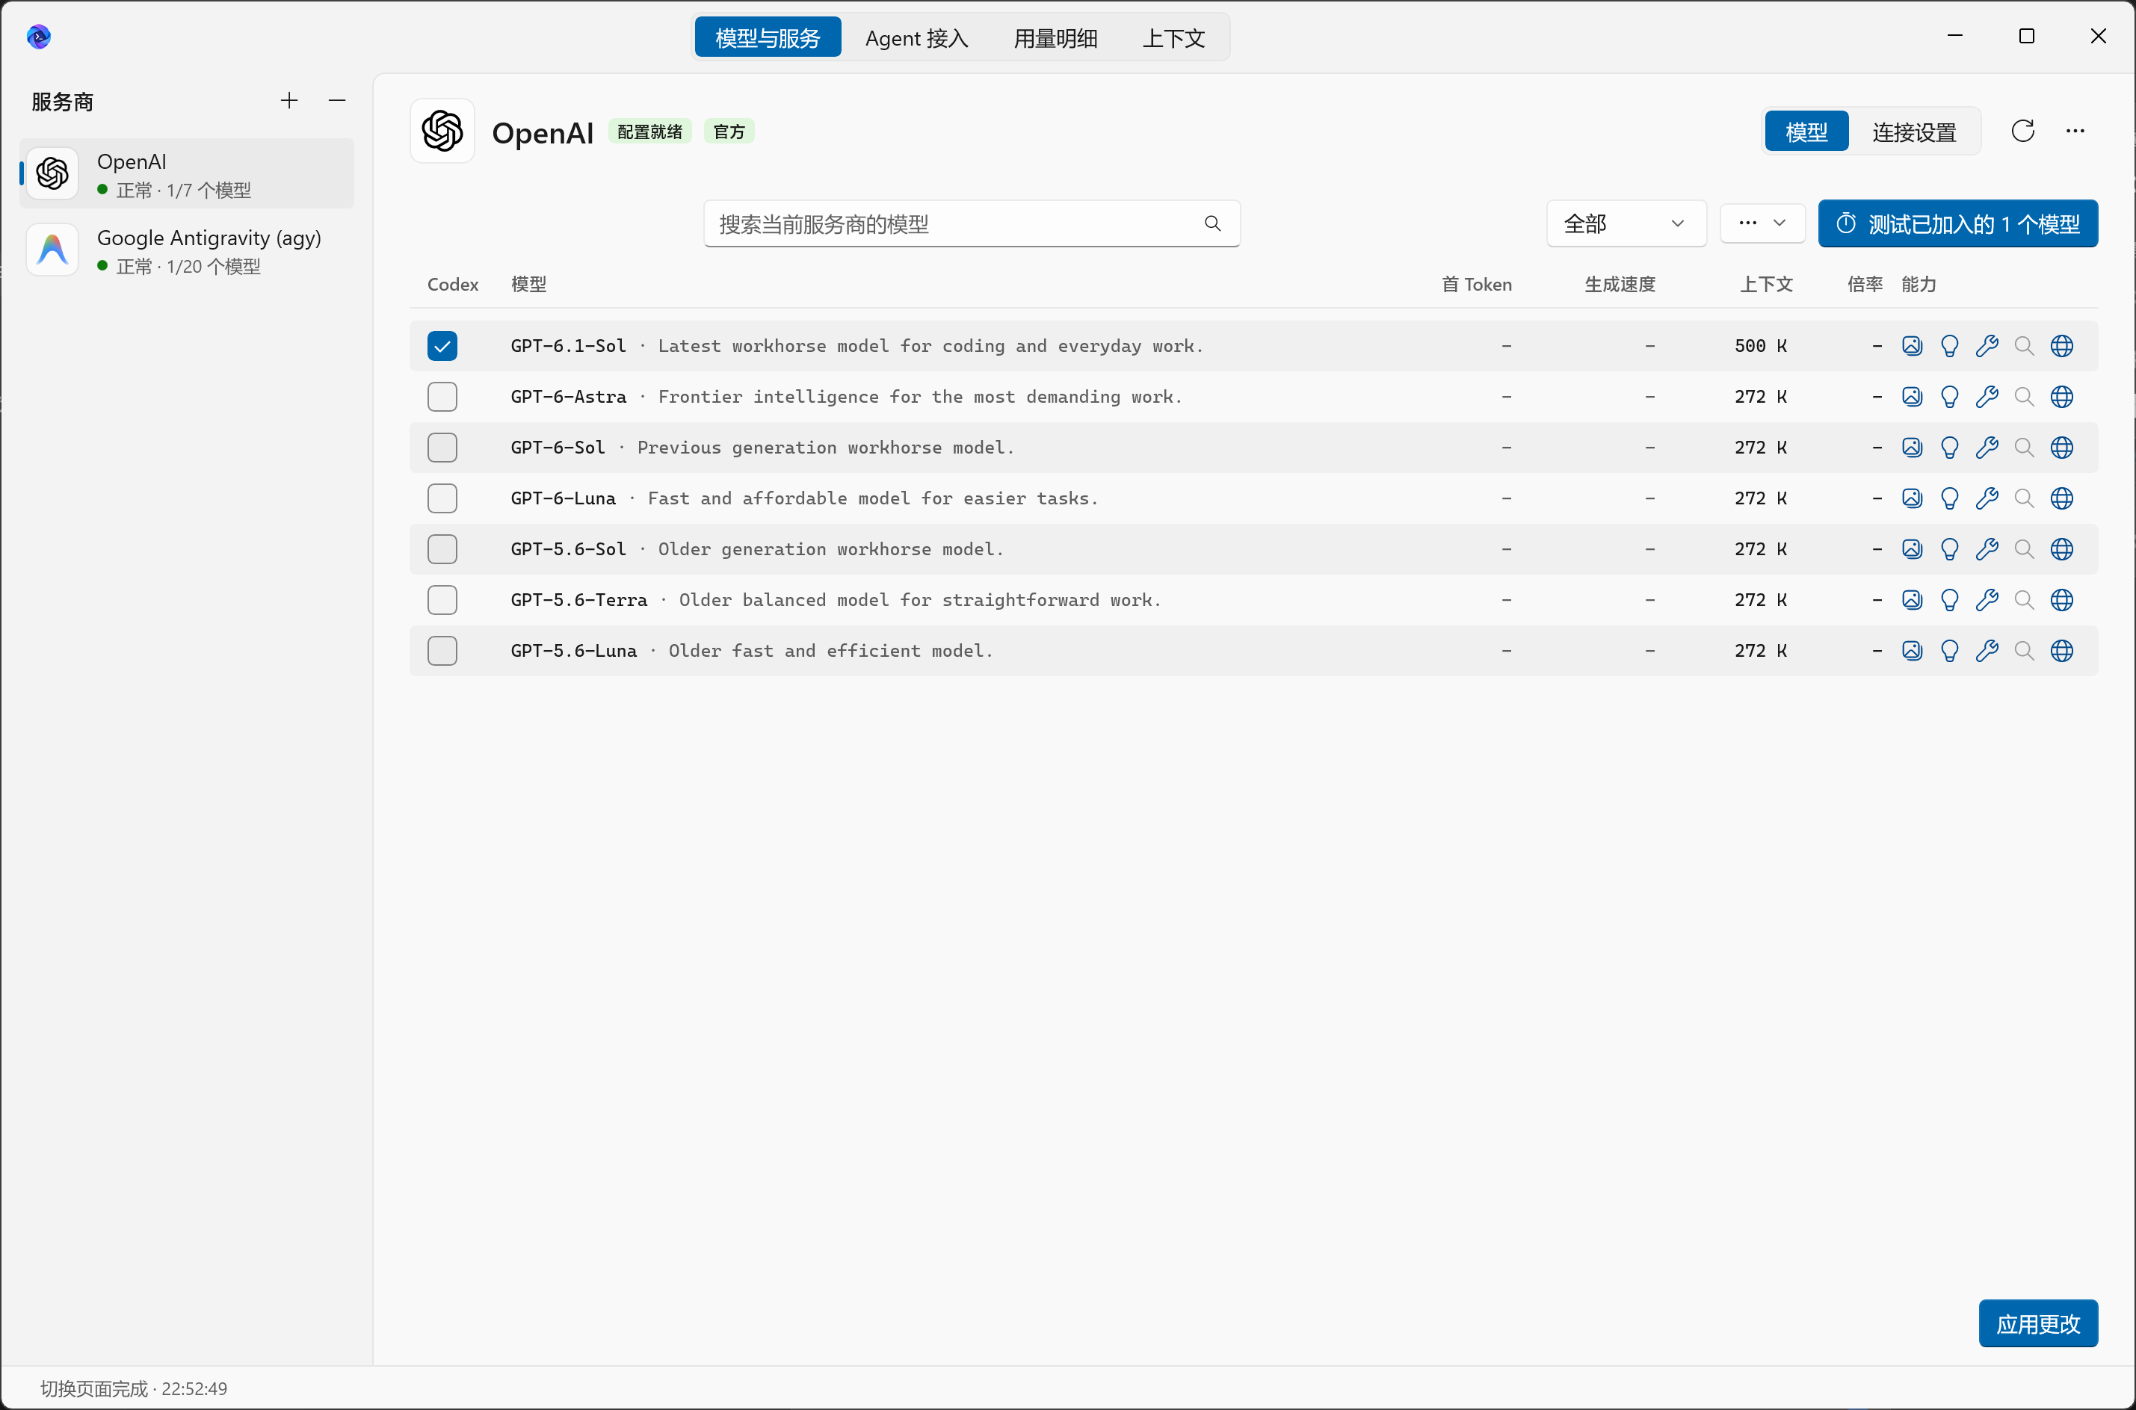Click the lightbulb reasoning icon for GPT-6.1-Sol

(1950, 346)
